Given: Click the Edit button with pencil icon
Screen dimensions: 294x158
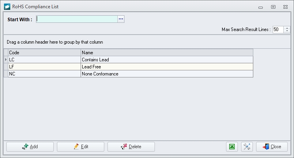Looking at the screenshot, I should tap(81, 147).
